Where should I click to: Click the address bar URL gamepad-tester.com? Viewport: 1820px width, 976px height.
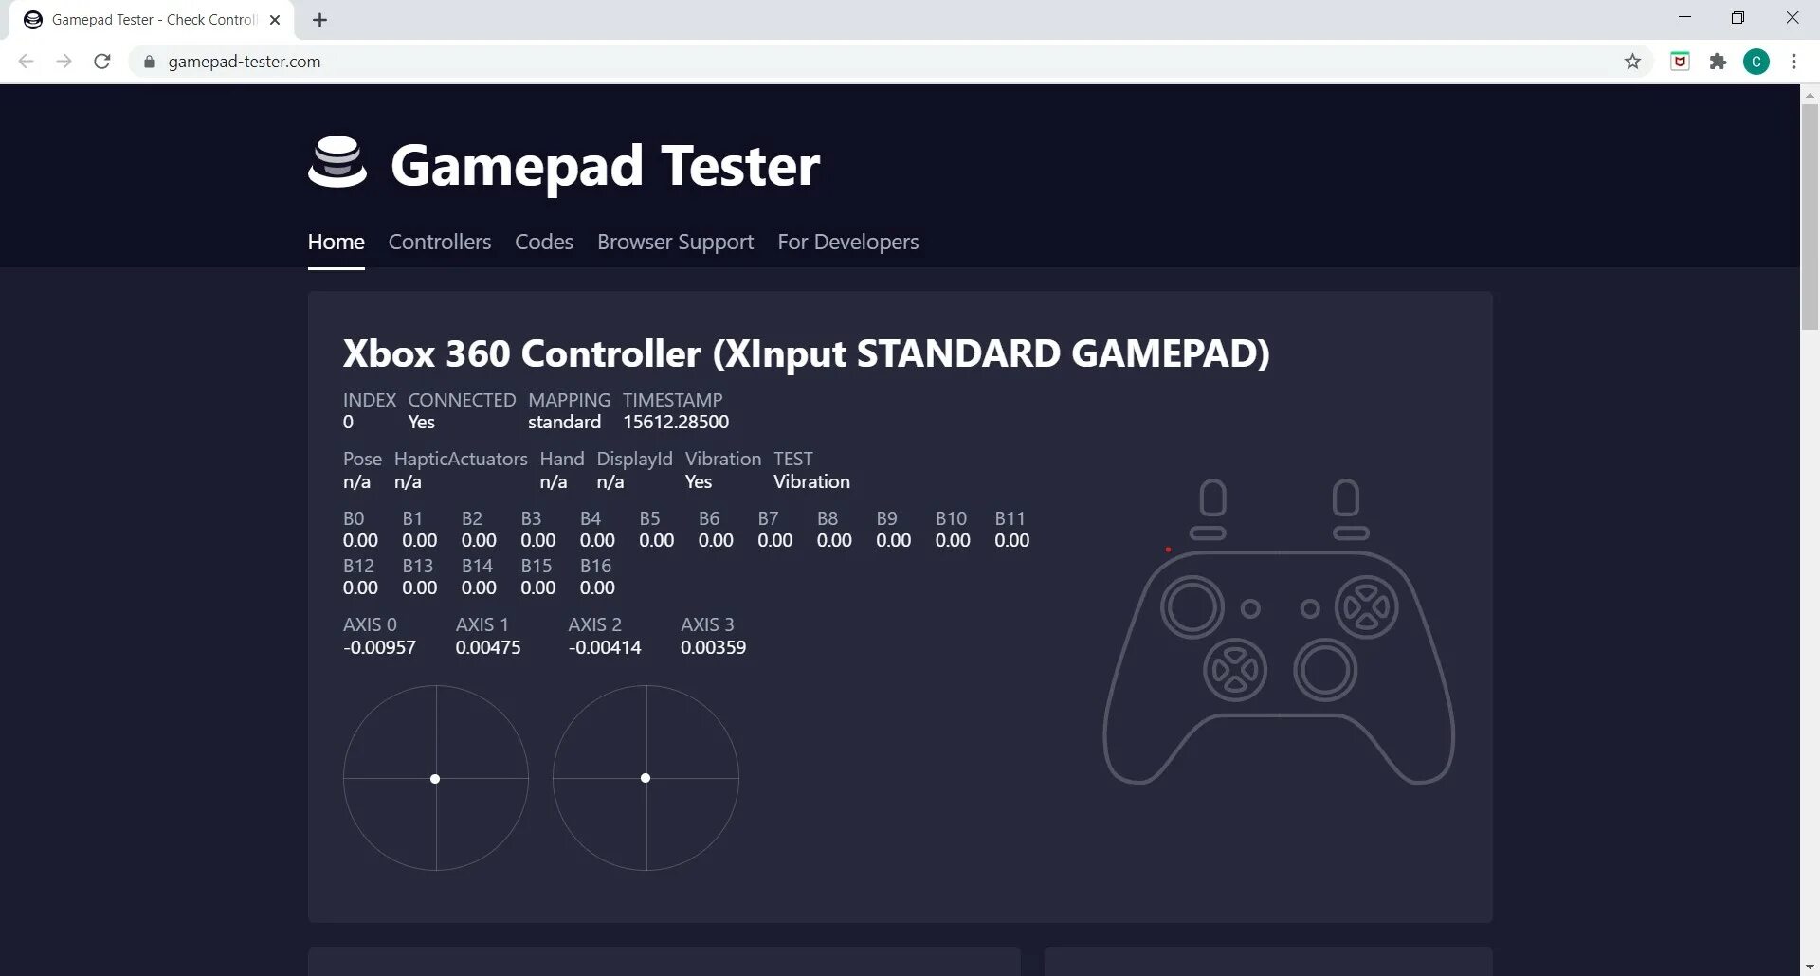[245, 62]
